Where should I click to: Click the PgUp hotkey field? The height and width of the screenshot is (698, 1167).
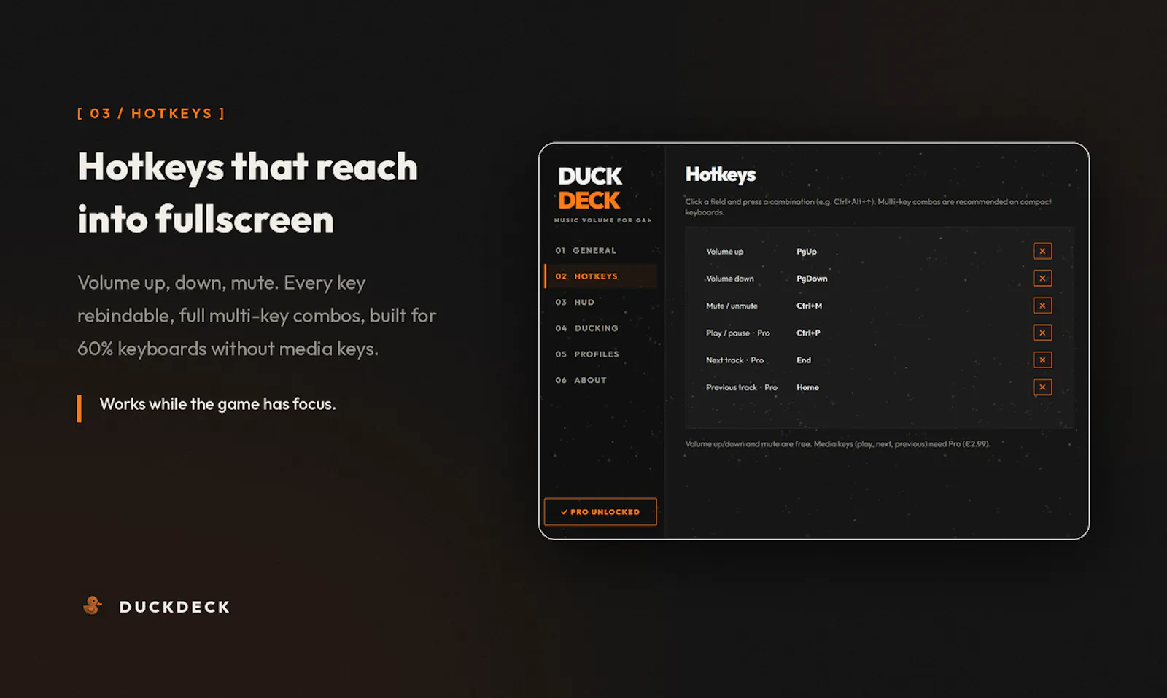[807, 252]
